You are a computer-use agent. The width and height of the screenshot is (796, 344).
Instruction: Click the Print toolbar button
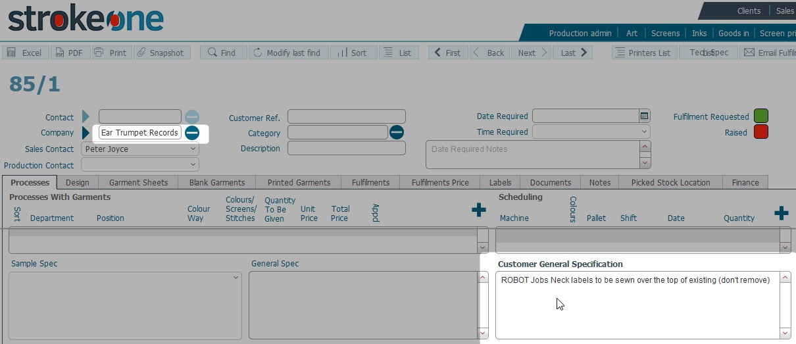111,53
